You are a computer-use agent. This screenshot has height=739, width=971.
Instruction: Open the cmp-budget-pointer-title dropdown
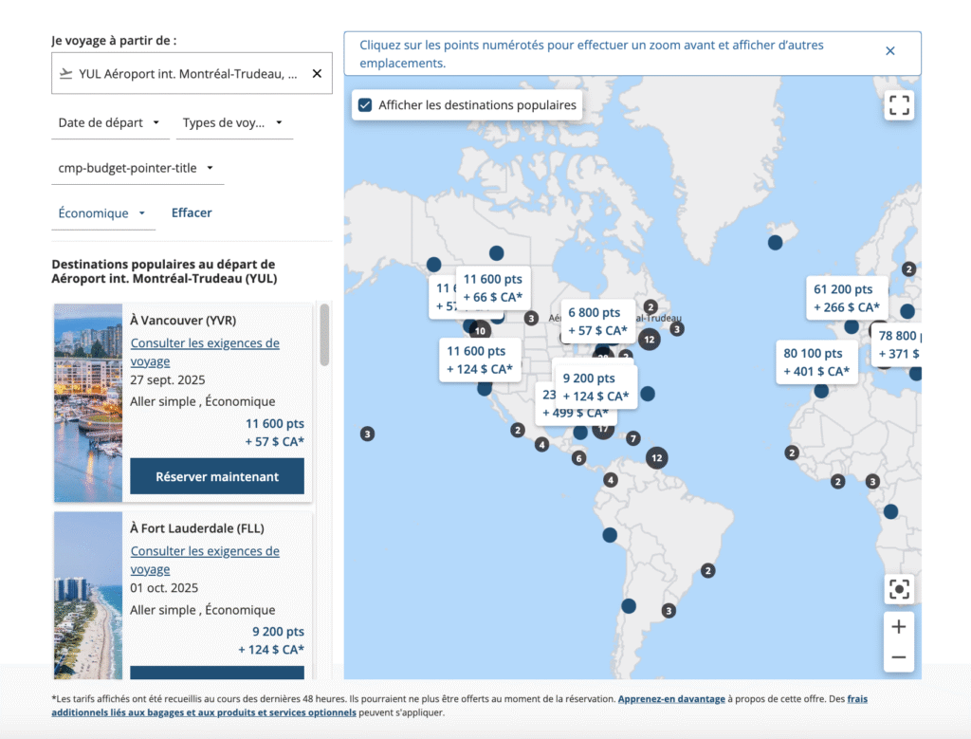(x=137, y=168)
